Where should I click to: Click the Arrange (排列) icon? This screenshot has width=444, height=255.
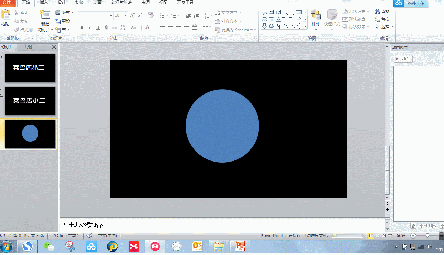(x=315, y=15)
